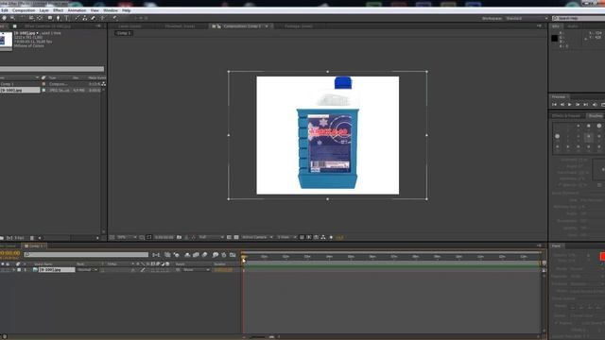605x340 pixels.
Task: Select the Rectangle shape tool
Action: [x=50, y=18]
